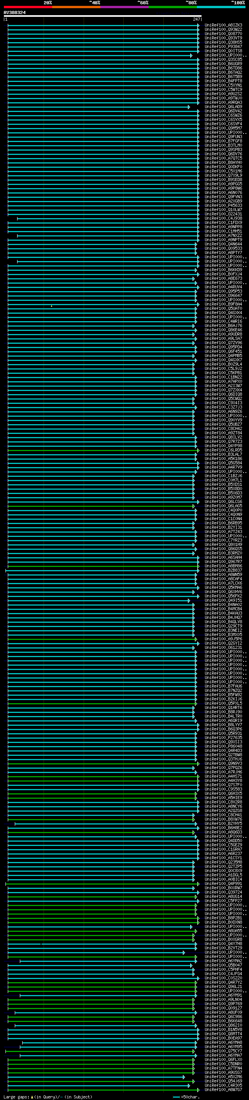Viewport: 249px width, 1100px height.
Task: Select the UniRef100_A1CSY1 label
Action: 223,858
